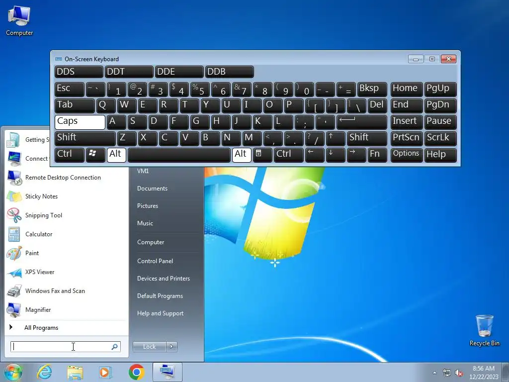This screenshot has height=382, width=509.
Task: Tap the Windows logo key on keyboard
Action: [95, 155]
